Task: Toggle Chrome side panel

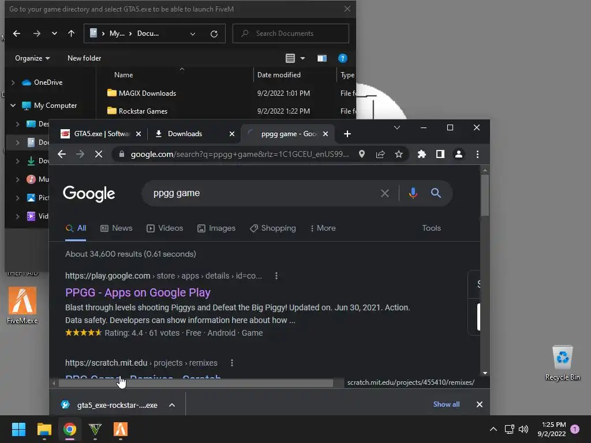Action: [440, 154]
